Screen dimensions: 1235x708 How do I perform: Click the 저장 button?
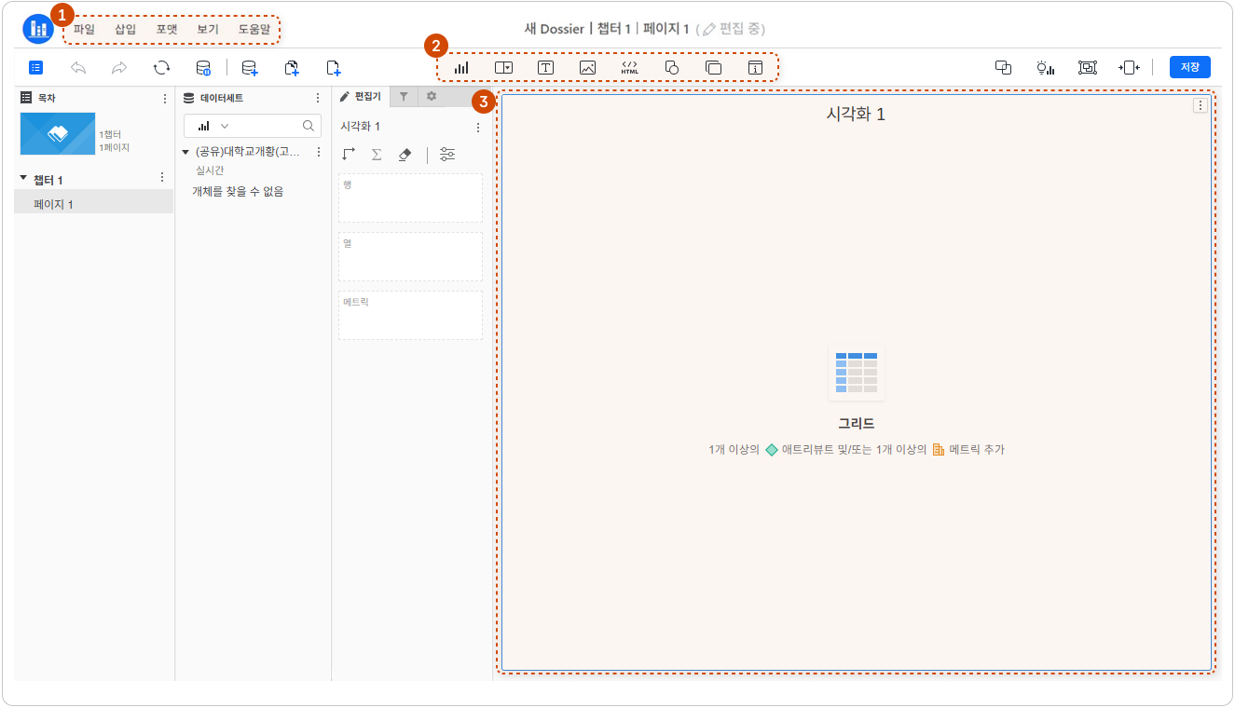(x=1190, y=67)
